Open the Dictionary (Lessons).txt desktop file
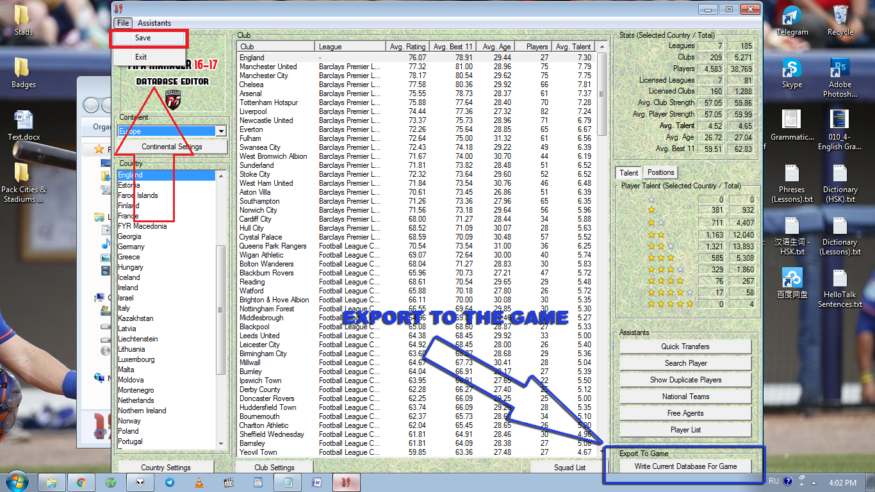This screenshot has height=492, width=875. click(x=840, y=235)
